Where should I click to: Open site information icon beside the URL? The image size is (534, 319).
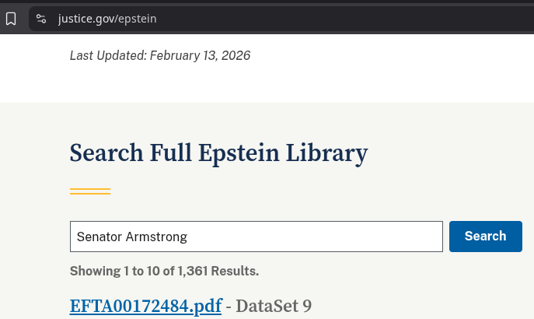tap(42, 19)
